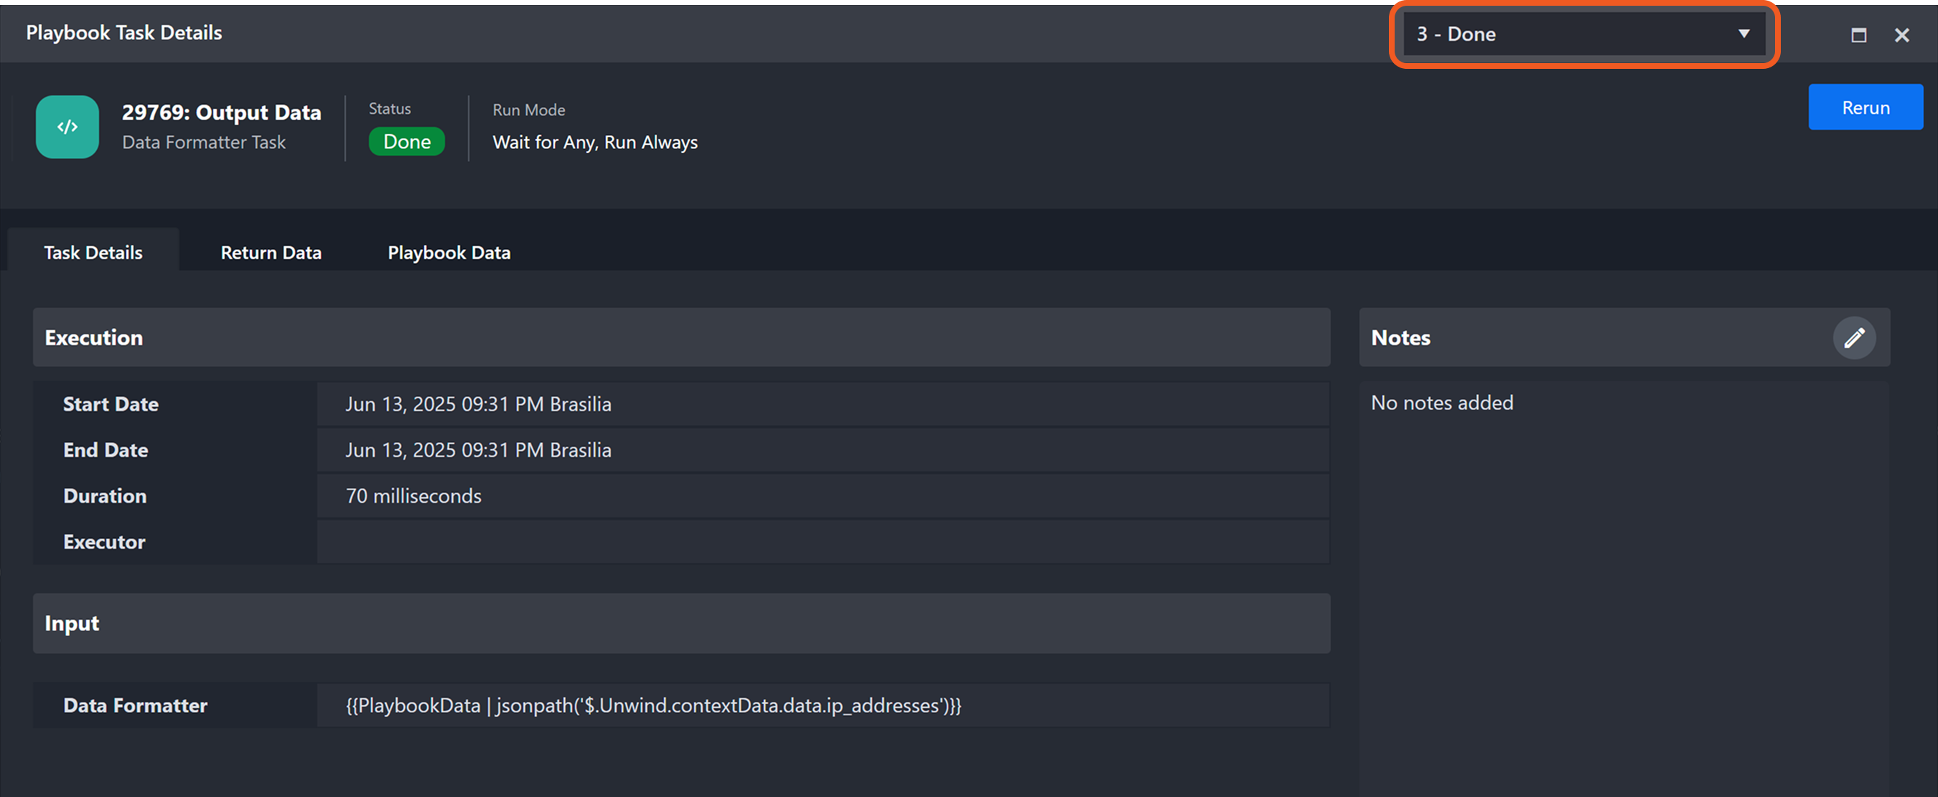The image size is (1938, 797).
Task: Switch to the Return Data tab
Action: 271,253
